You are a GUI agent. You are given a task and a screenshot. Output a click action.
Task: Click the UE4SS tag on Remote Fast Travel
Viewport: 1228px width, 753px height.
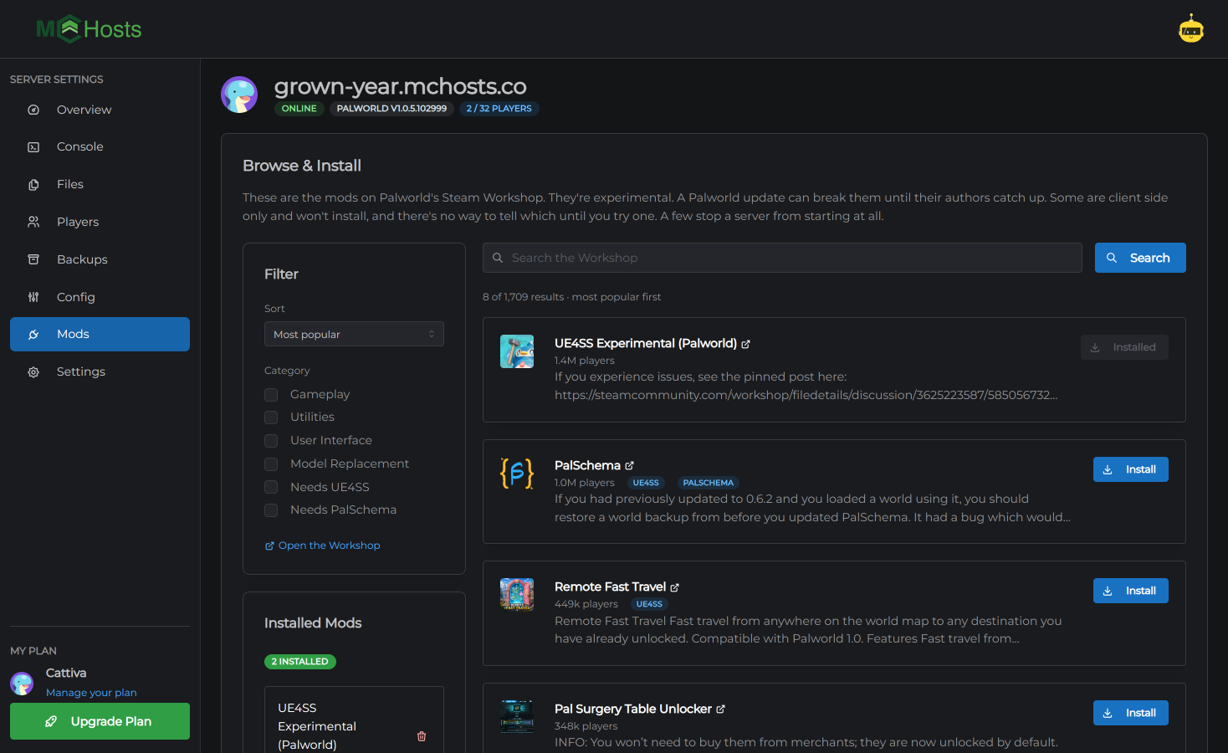click(649, 604)
